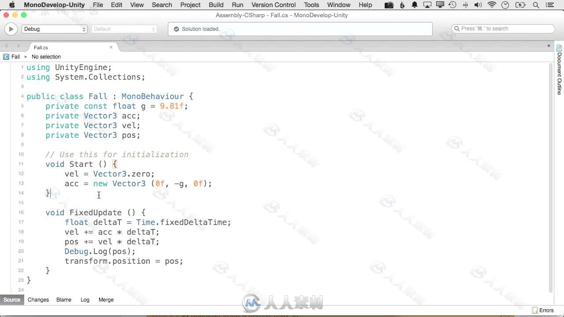
Task: Click the '9.81f' constant on line 5
Action: [x=172, y=106]
